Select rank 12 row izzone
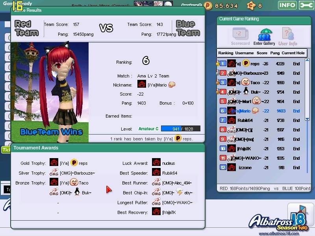The width and height of the screenshot is (315, 236). click(260, 168)
